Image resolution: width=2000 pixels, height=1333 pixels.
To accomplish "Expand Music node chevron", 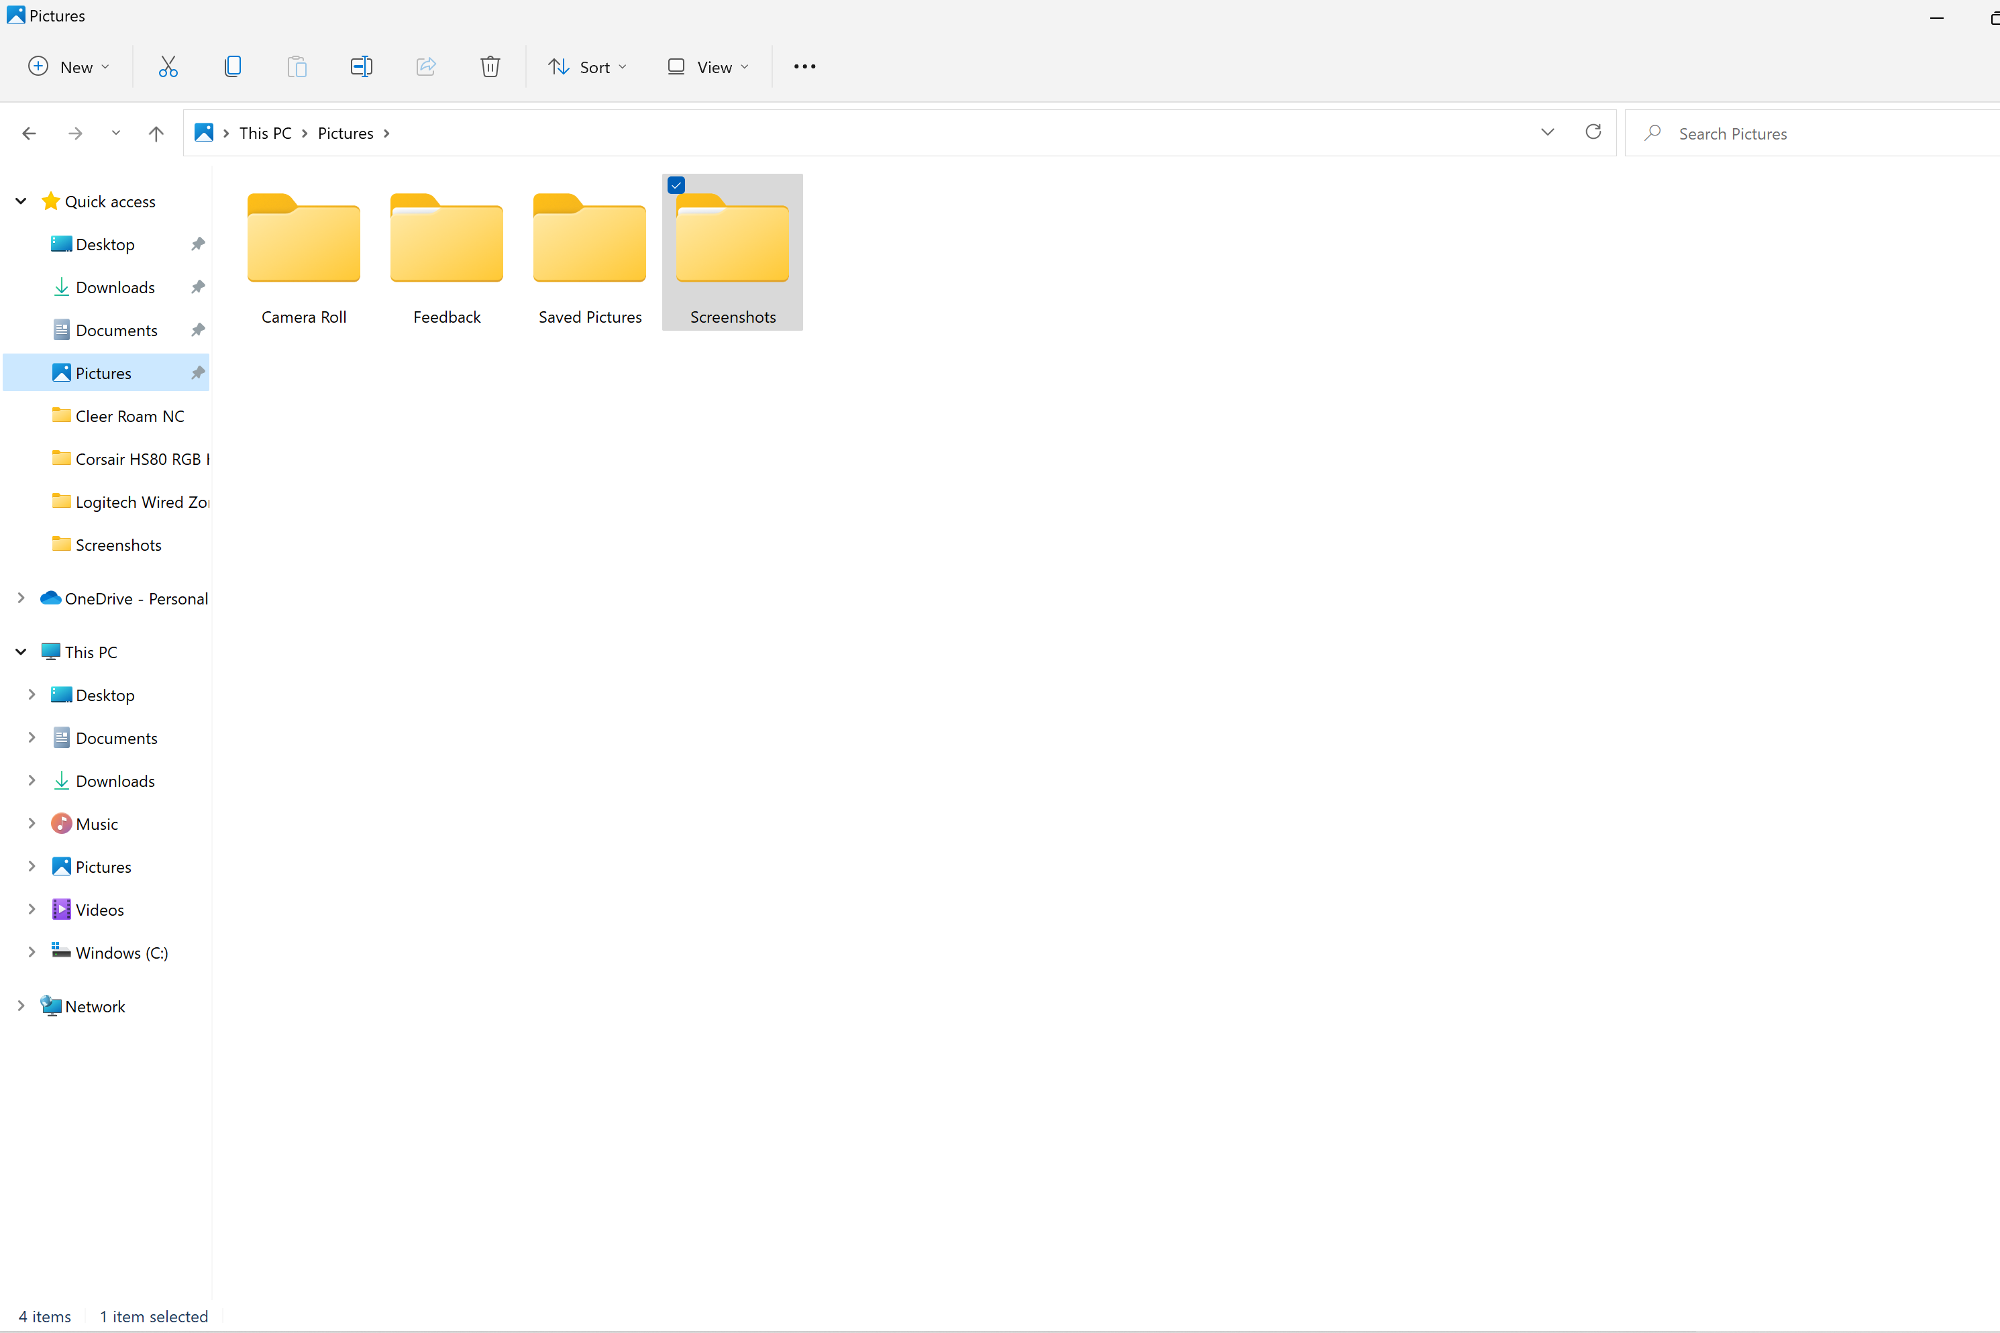I will [x=32, y=824].
